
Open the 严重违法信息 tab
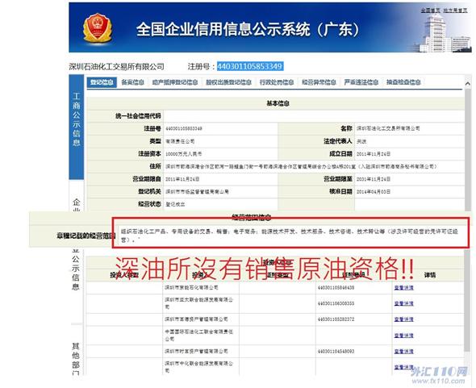point(361,82)
